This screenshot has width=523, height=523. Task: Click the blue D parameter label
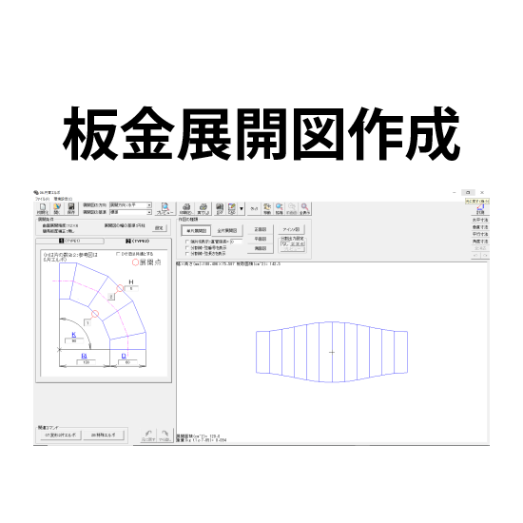pos(124,356)
